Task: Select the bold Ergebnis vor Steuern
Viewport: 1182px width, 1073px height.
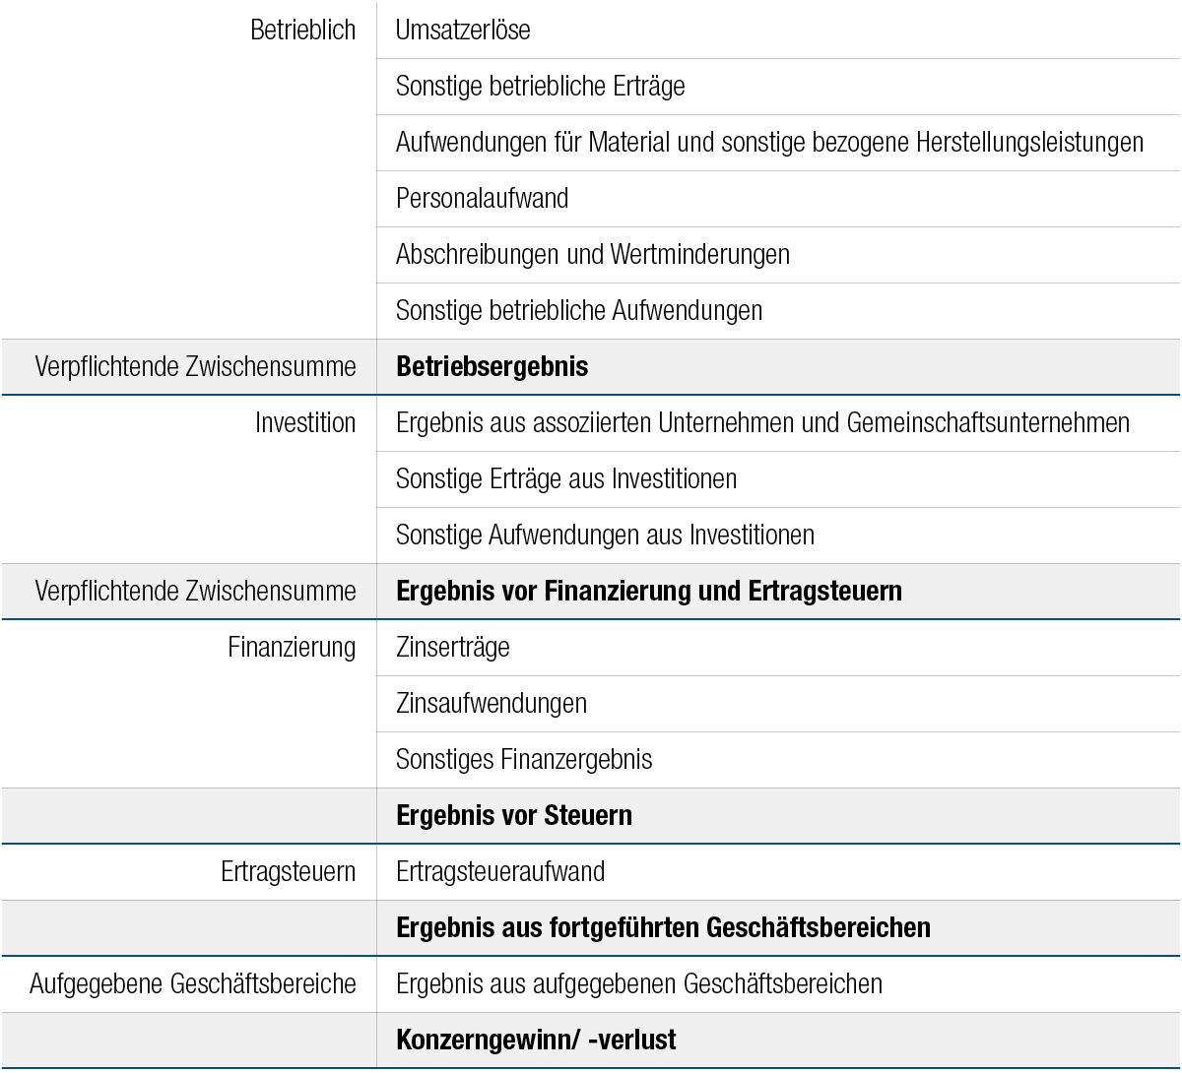Action: pos(513,816)
